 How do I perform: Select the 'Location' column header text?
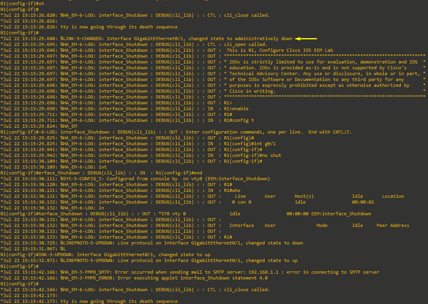(x=393, y=196)
